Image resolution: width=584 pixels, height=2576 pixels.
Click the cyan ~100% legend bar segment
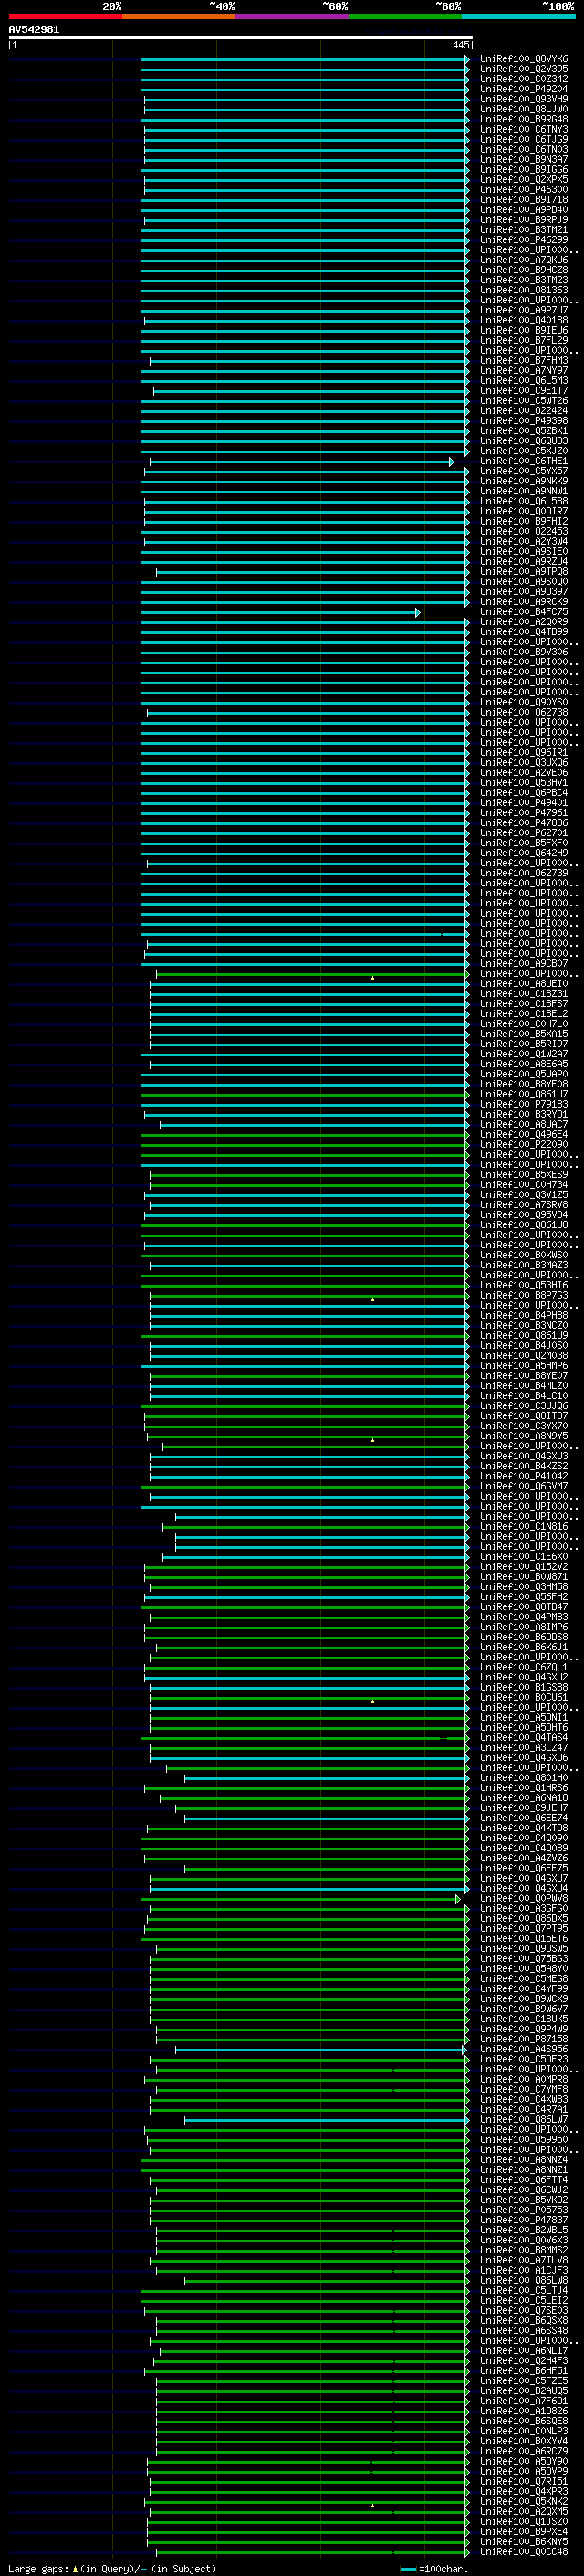[518, 16]
